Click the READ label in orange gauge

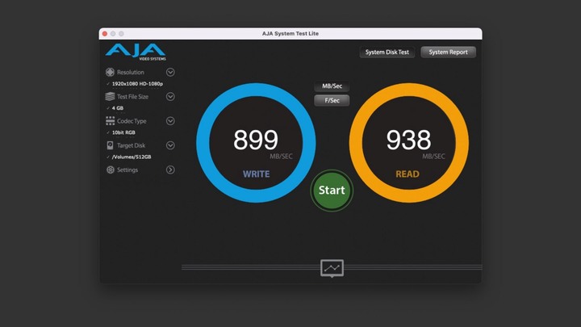pos(408,174)
